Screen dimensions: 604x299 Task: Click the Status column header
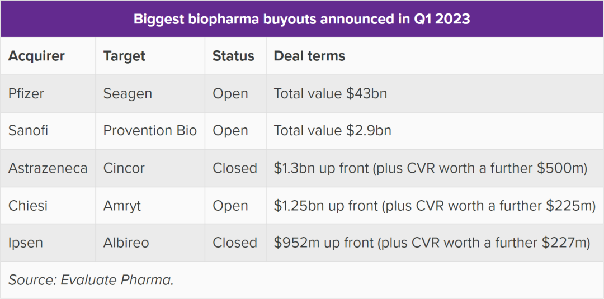coord(233,56)
